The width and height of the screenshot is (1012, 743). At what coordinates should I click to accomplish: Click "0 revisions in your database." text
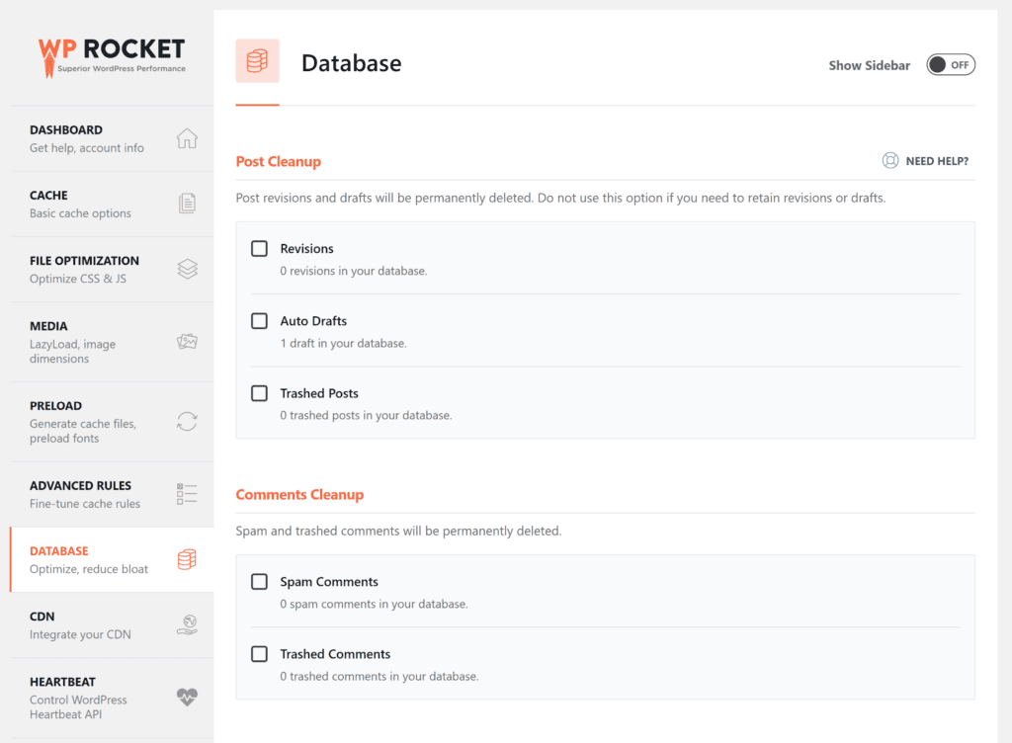(x=354, y=271)
